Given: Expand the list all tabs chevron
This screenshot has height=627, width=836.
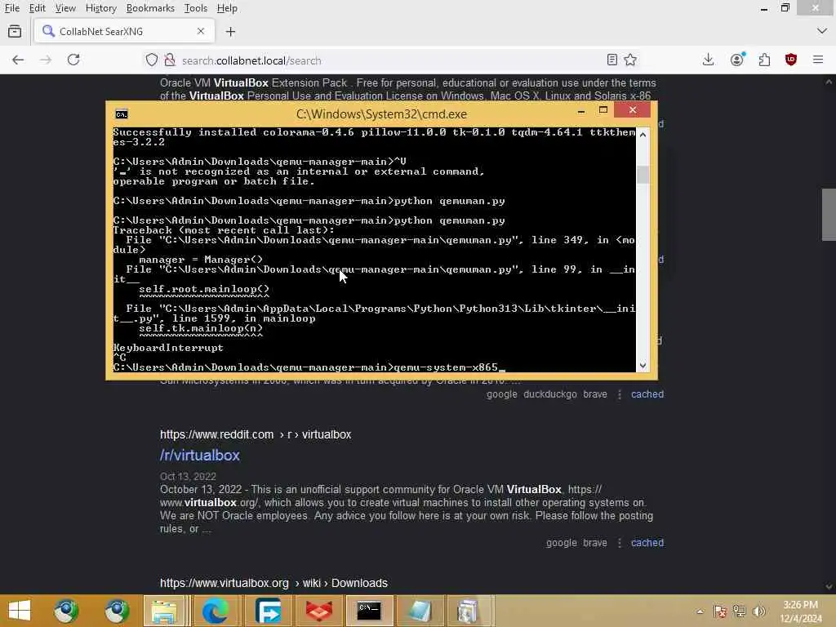Looking at the screenshot, I should 821,31.
